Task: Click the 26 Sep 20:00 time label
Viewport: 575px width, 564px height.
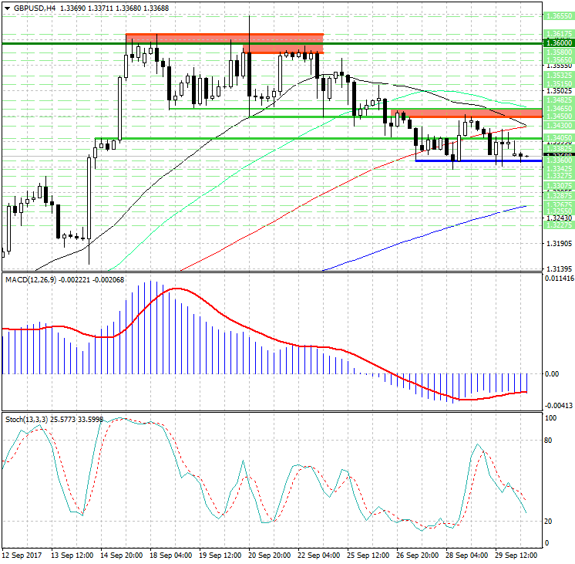Action: coord(417,556)
